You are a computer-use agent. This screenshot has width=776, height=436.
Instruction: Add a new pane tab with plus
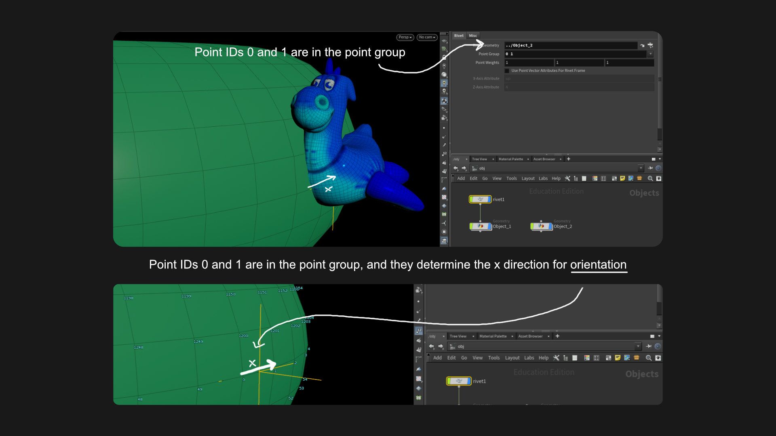pyautogui.click(x=568, y=159)
